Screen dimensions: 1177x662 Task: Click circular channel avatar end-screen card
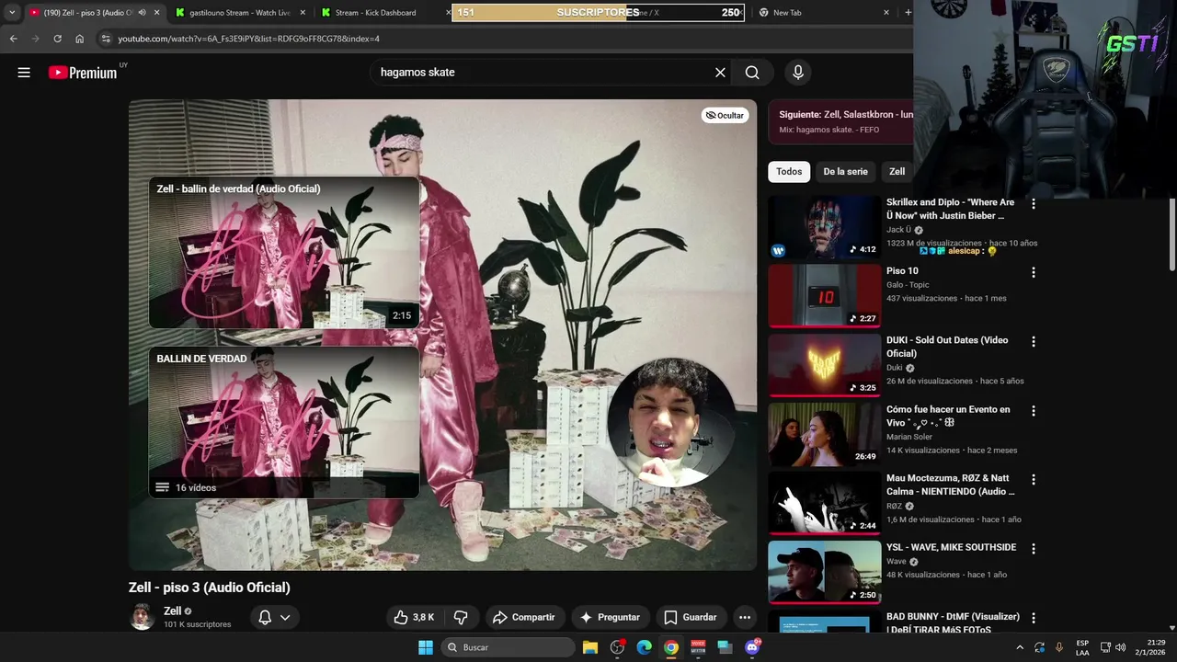click(x=671, y=422)
